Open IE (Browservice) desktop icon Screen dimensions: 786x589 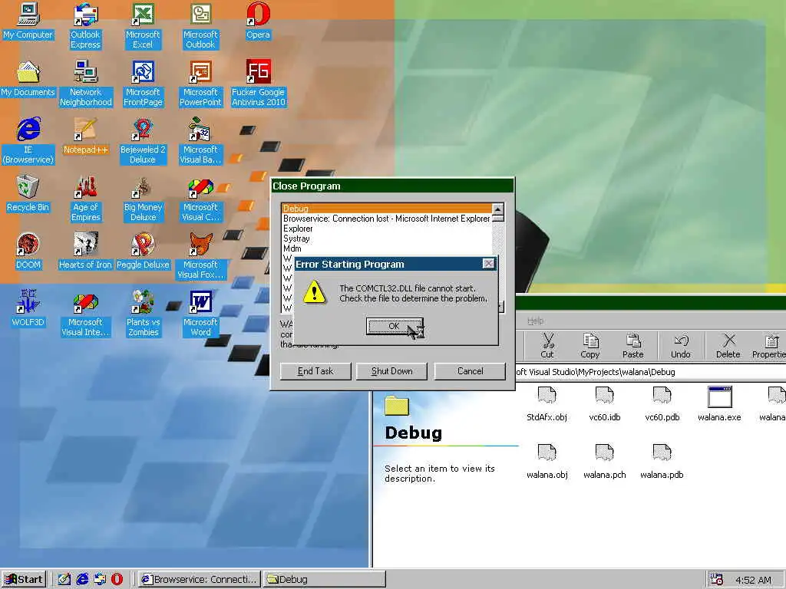pyautogui.click(x=28, y=141)
